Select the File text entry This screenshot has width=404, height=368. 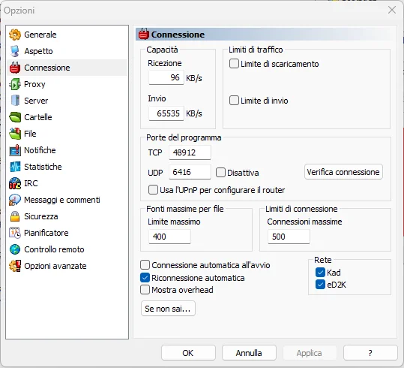pyautogui.click(x=30, y=134)
